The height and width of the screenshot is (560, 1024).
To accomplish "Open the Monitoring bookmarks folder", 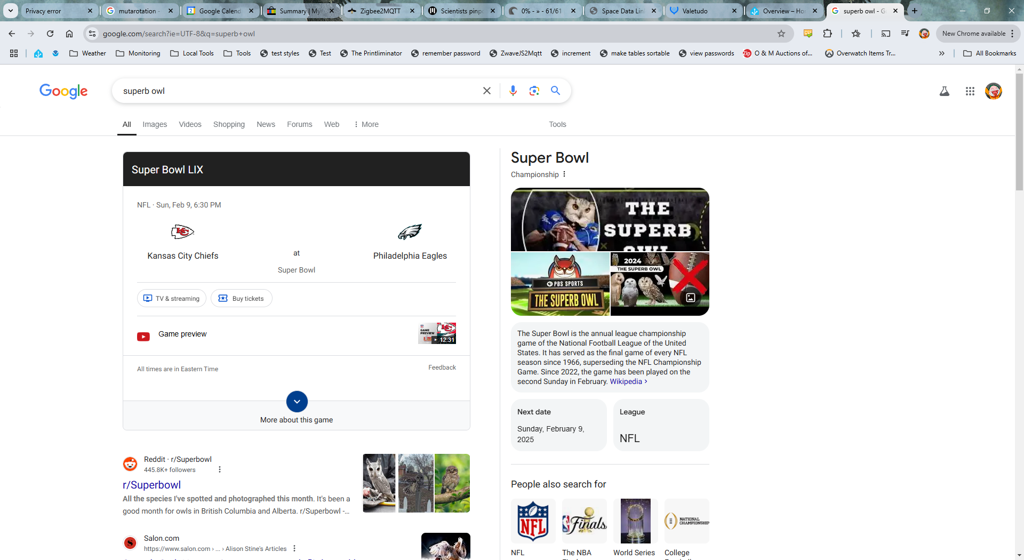I will tap(138, 53).
